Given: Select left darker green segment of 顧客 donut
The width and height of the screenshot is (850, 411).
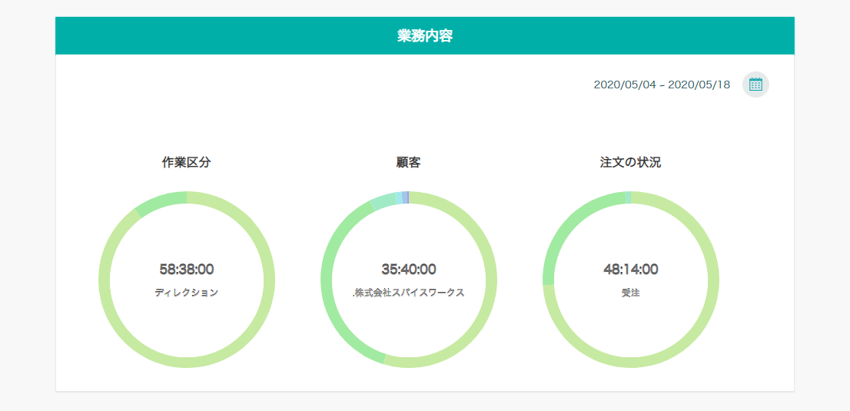Looking at the screenshot, I should coord(328,293).
